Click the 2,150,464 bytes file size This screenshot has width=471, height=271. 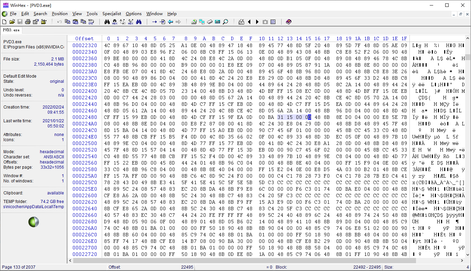[49, 64]
